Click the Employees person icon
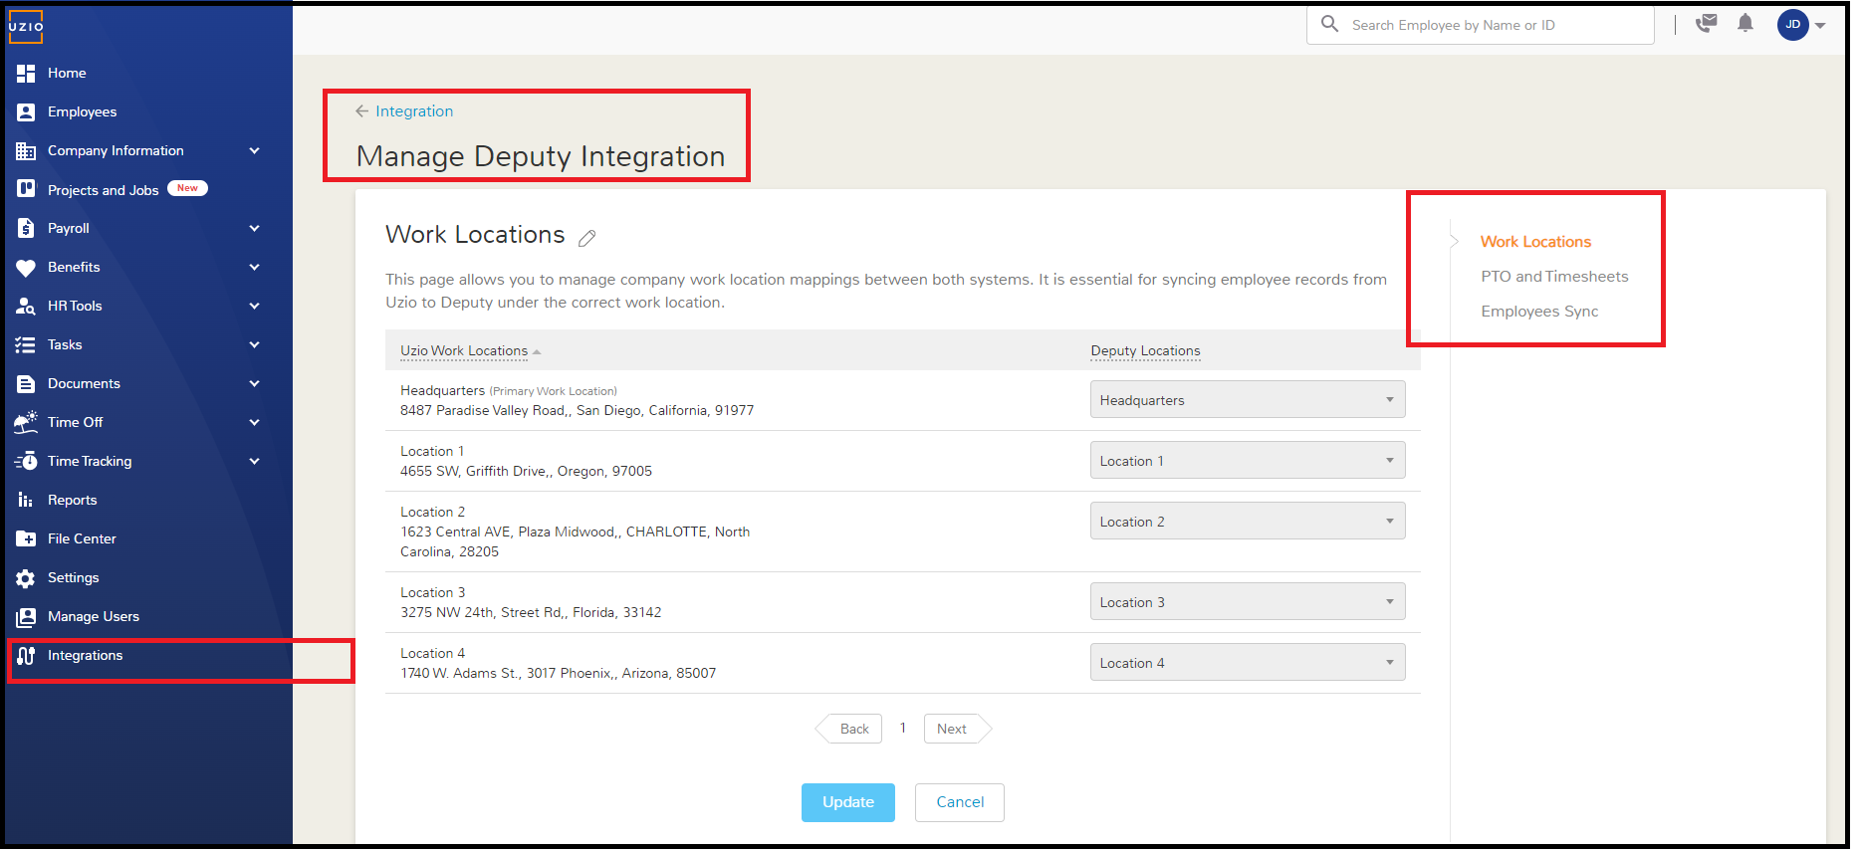This screenshot has width=1863, height=853. (x=26, y=112)
